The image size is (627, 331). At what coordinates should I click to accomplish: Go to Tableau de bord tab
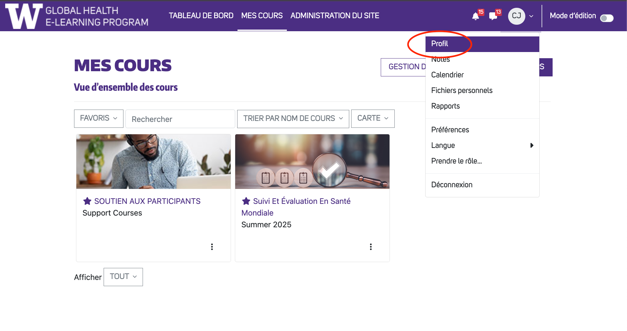click(201, 16)
